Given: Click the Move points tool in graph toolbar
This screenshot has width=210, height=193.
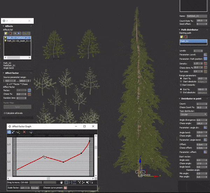Looking at the screenshot, I should click(9, 132).
